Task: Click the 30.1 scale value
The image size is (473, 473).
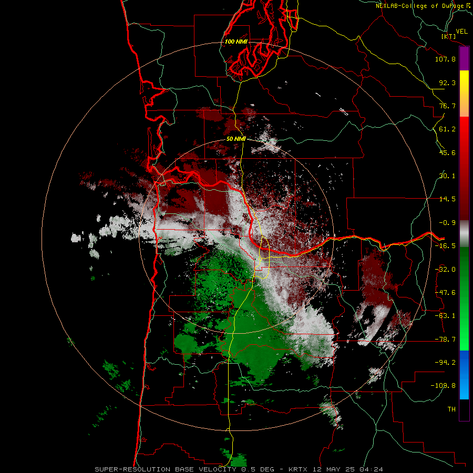Action: click(x=447, y=176)
